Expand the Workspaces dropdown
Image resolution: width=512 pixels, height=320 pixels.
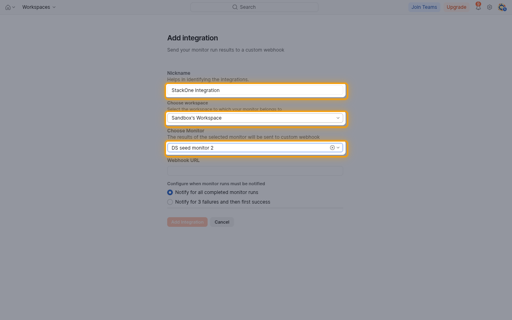[x=39, y=7]
